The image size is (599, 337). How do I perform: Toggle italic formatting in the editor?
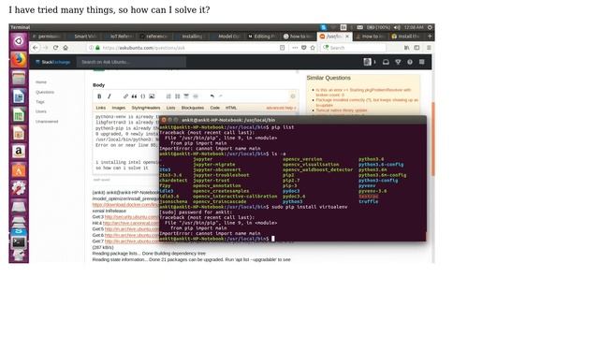(x=109, y=96)
